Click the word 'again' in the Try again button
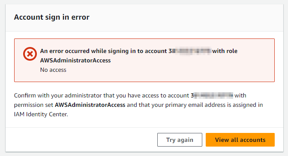Screen dimensions: 288x156 pyautogui.click(x=185, y=140)
